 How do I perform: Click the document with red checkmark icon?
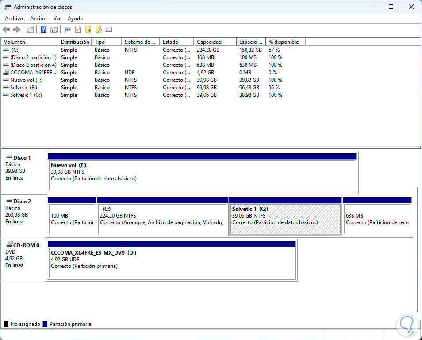click(x=78, y=29)
